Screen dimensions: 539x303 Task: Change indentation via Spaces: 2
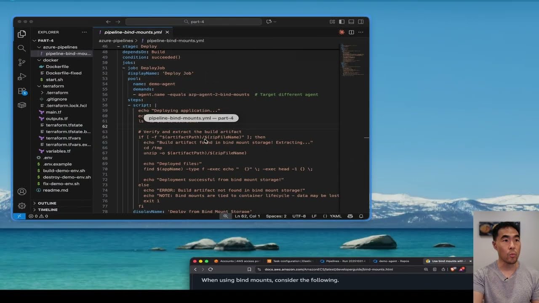click(x=276, y=216)
